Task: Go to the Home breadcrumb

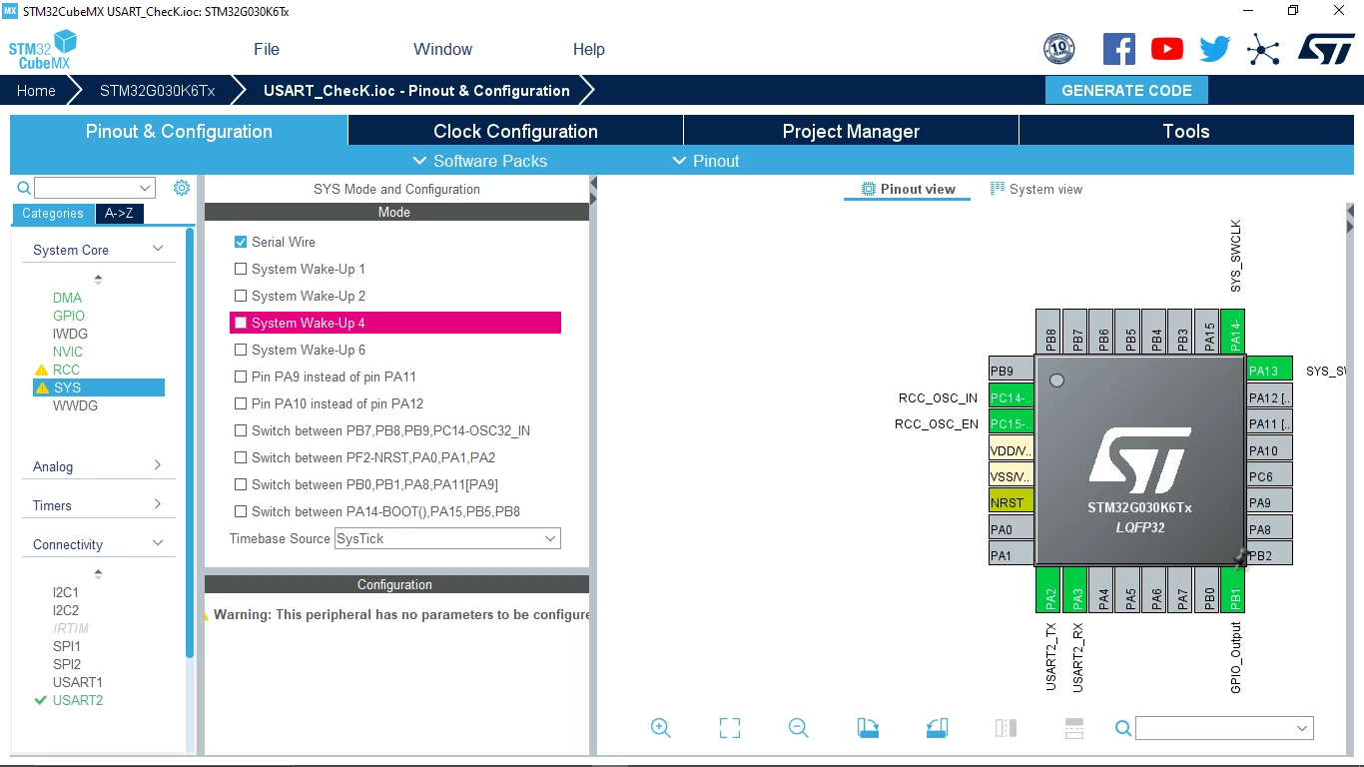Action: (x=36, y=90)
